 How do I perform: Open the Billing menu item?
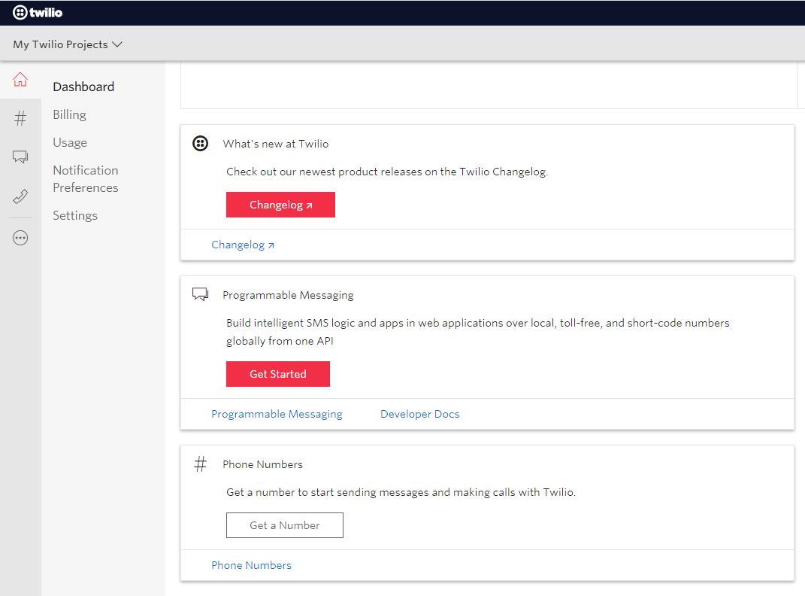pos(69,114)
